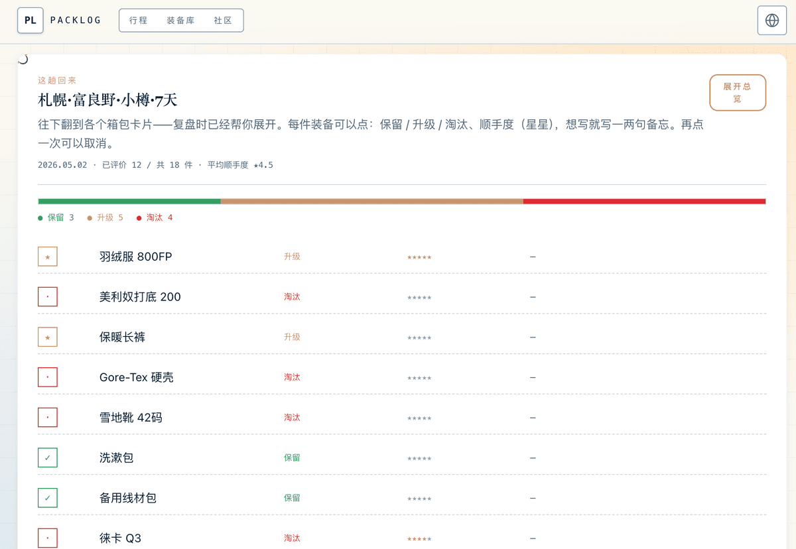The width and height of the screenshot is (796, 549).
Task: Select the 保留 3 legend item
Action: click(56, 217)
